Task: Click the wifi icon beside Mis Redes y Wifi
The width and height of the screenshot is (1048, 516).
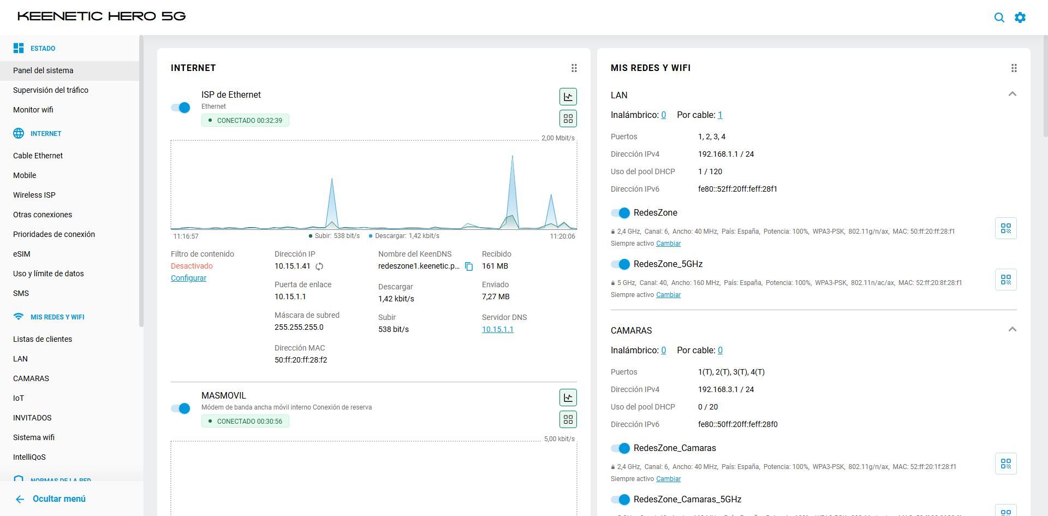Action: coord(19,317)
